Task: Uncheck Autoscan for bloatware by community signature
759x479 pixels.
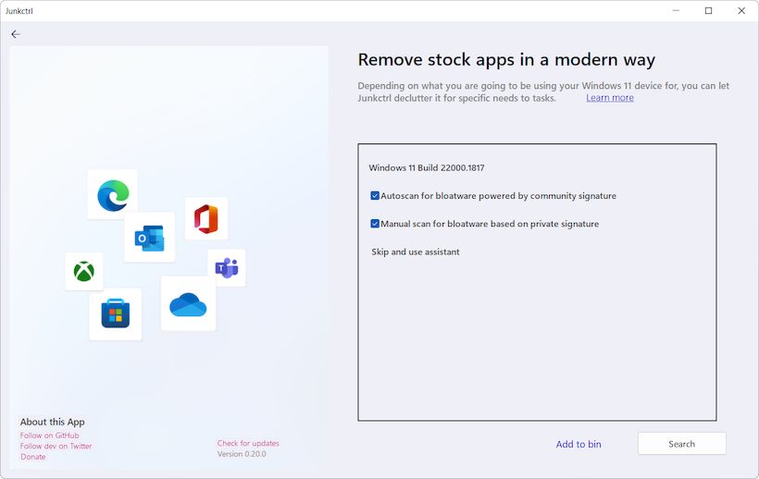Action: (375, 196)
